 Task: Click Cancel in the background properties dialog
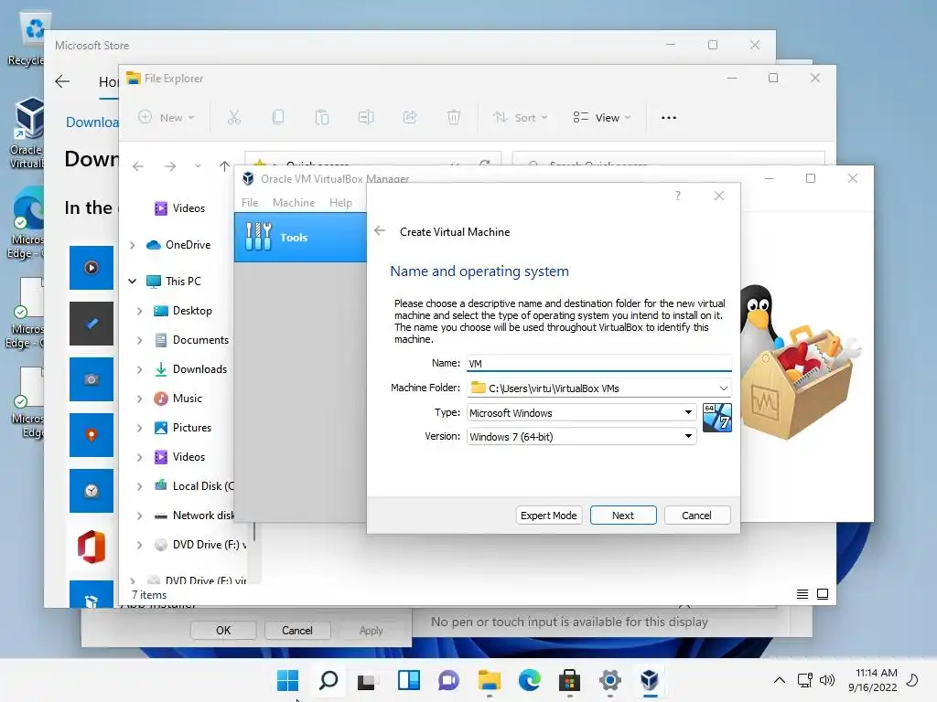[297, 631]
